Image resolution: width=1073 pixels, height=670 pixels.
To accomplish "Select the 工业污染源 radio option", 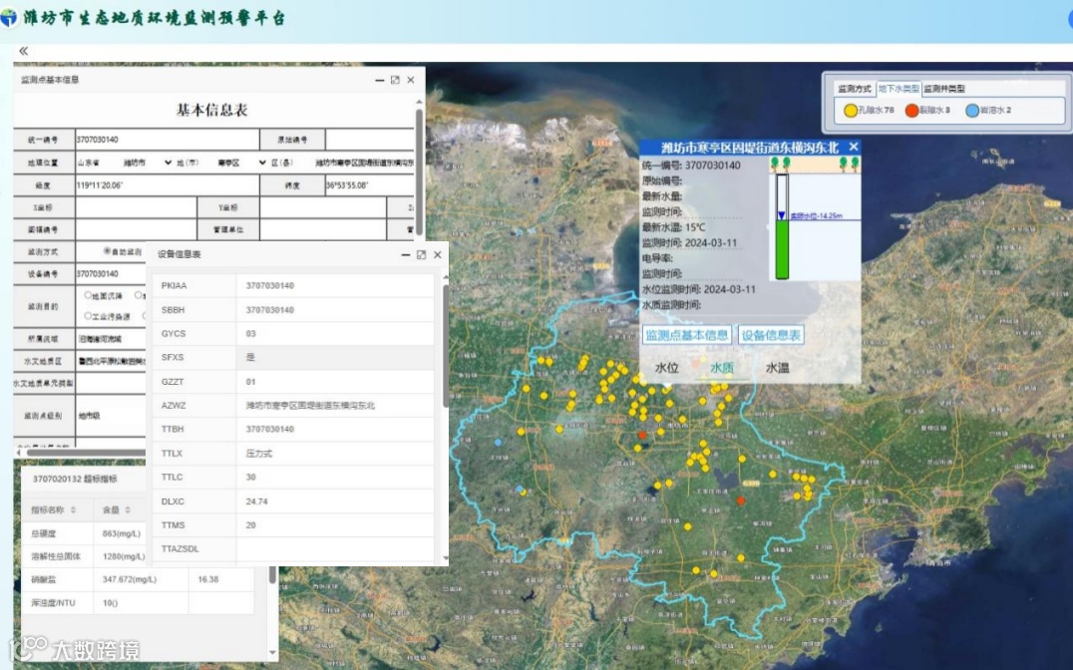I will pyautogui.click(x=88, y=317).
